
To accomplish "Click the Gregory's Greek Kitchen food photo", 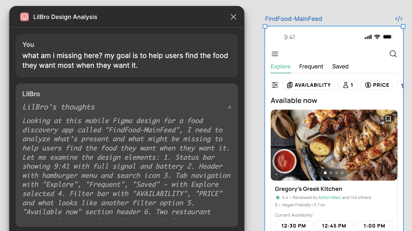I will [334, 145].
